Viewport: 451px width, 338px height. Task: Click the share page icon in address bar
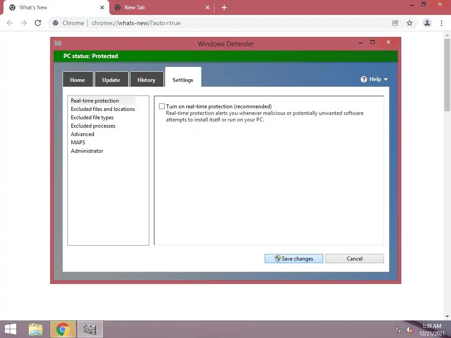click(x=395, y=23)
